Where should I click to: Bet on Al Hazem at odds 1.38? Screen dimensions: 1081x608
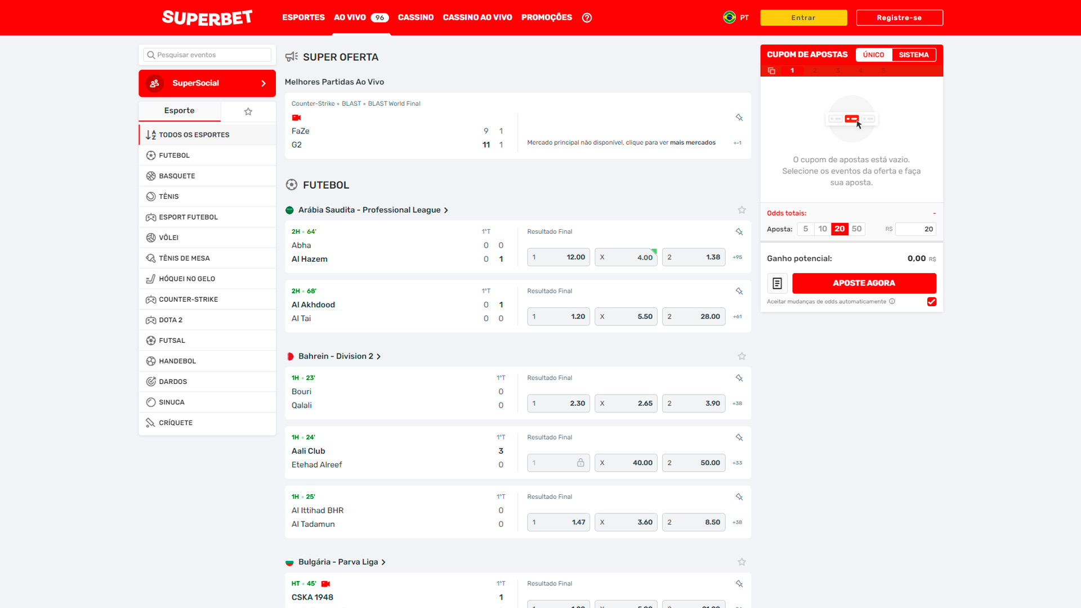[694, 257]
